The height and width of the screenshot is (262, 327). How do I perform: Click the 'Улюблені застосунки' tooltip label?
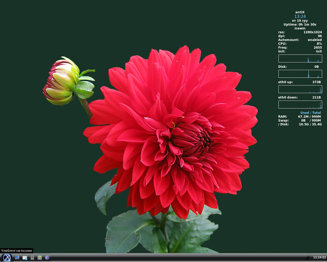[x=17, y=251]
